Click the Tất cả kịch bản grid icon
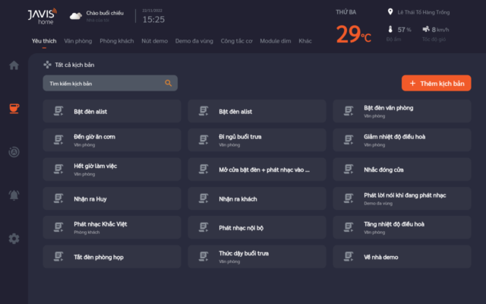 pyautogui.click(x=47, y=65)
